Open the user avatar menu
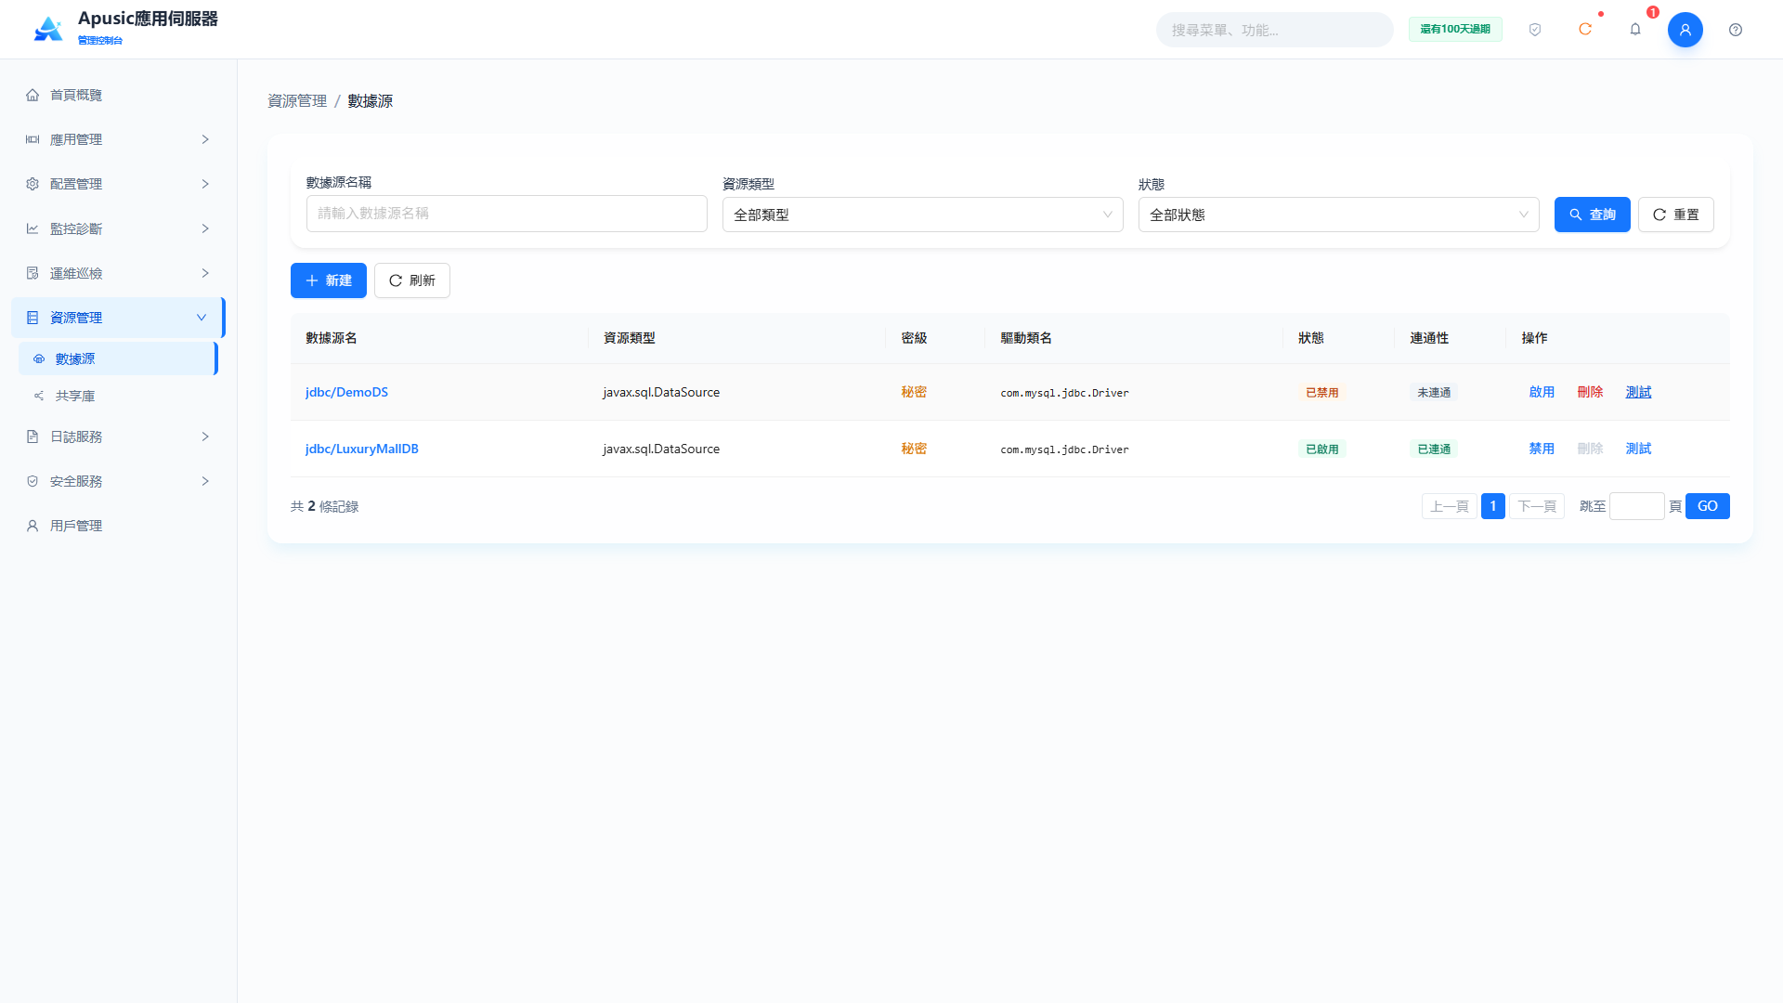This screenshot has width=1783, height=1003. coord(1685,30)
